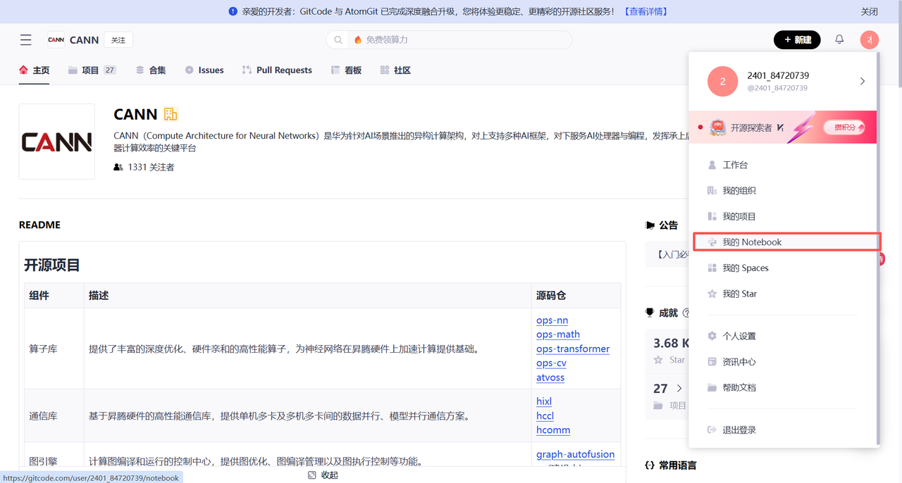The image size is (902, 483).
Task: Click the user avatar in header
Action: pos(870,40)
